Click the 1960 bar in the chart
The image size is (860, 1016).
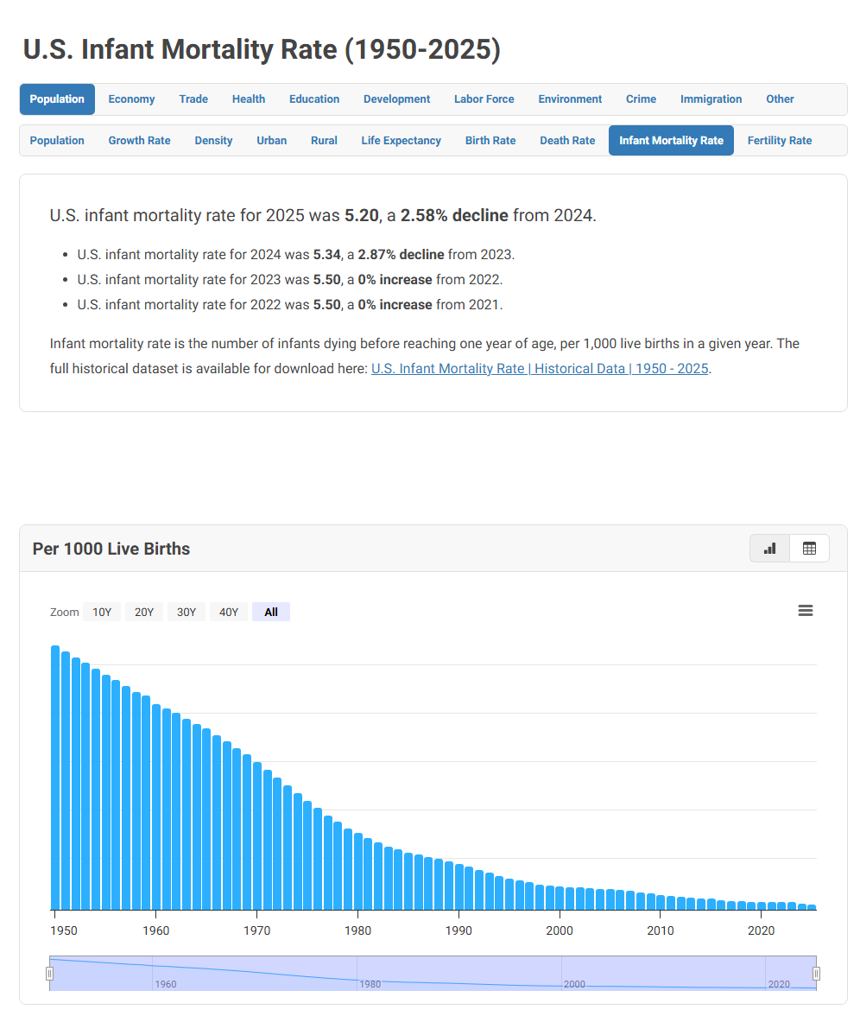click(x=156, y=807)
